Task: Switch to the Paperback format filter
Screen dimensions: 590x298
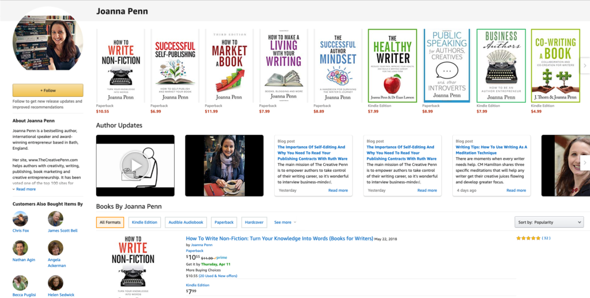Action: (x=224, y=222)
